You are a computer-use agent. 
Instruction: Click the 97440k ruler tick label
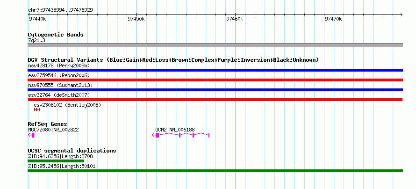click(x=37, y=19)
